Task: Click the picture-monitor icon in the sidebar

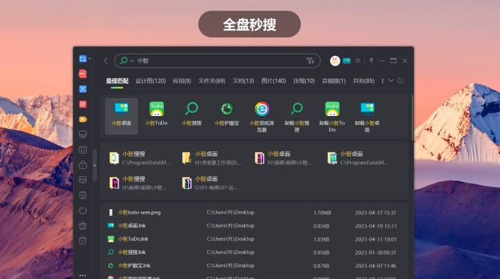Action: [x=82, y=180]
